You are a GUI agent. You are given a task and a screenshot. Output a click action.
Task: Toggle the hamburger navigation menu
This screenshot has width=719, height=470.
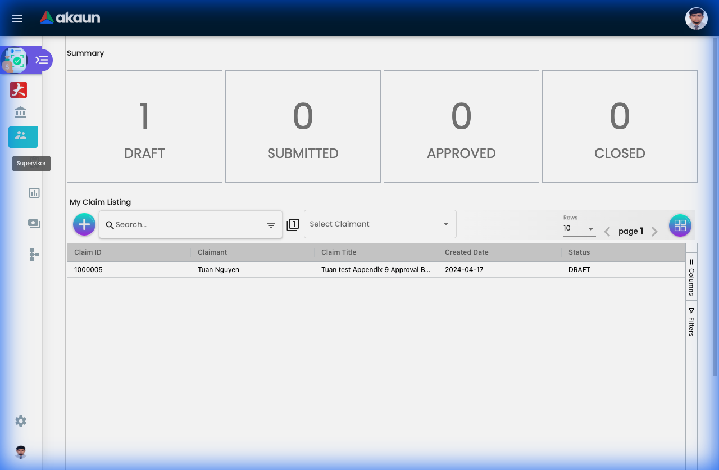[16, 19]
